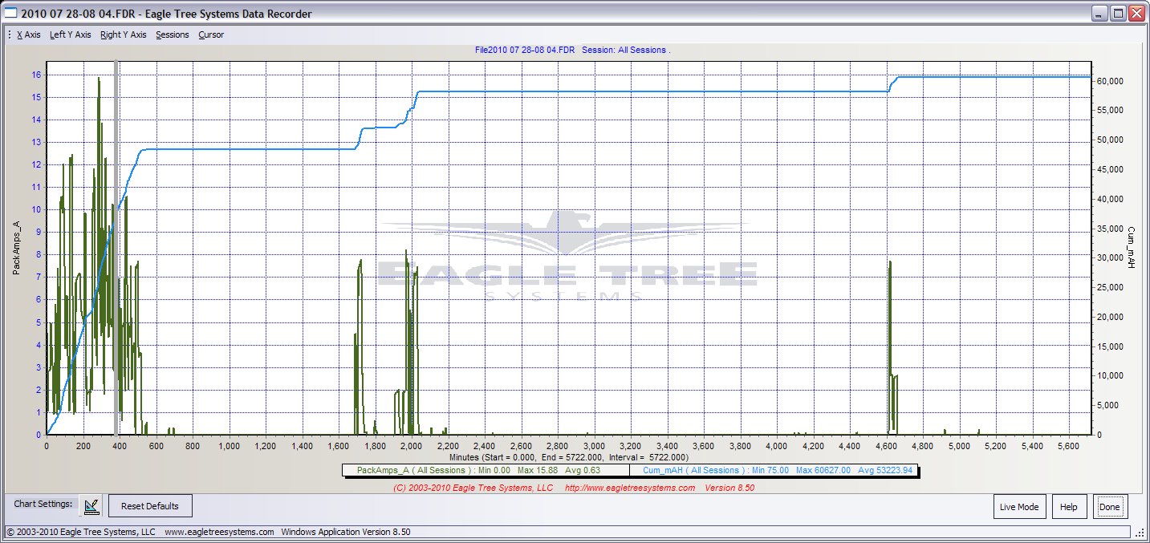
Task: Click the Help button
Action: pos(1068,507)
